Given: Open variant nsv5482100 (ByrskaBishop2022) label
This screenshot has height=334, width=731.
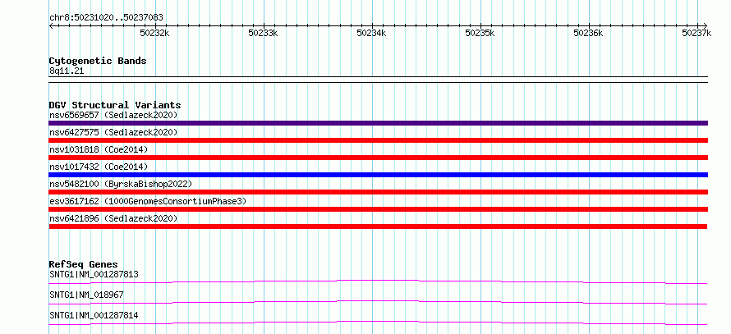Looking at the screenshot, I should tap(121, 184).
